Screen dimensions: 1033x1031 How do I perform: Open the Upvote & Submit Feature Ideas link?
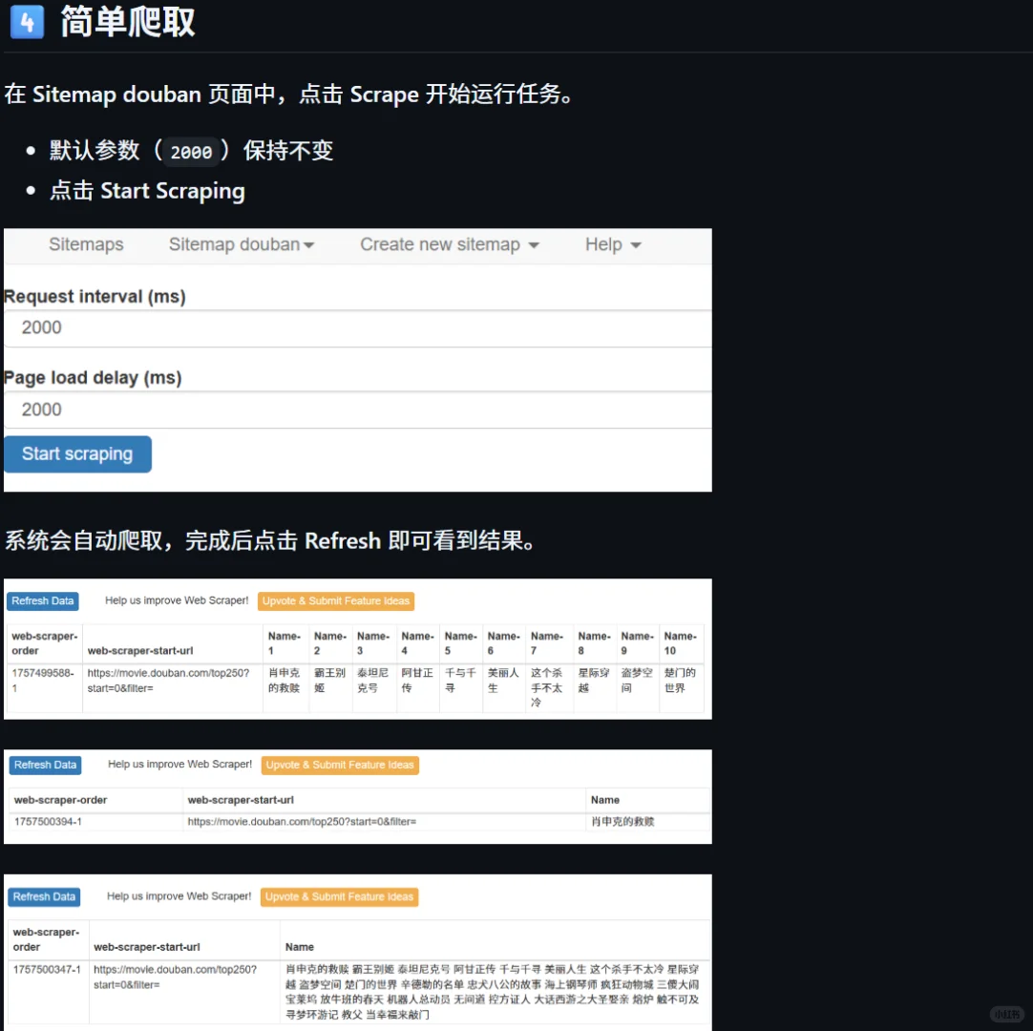(335, 600)
